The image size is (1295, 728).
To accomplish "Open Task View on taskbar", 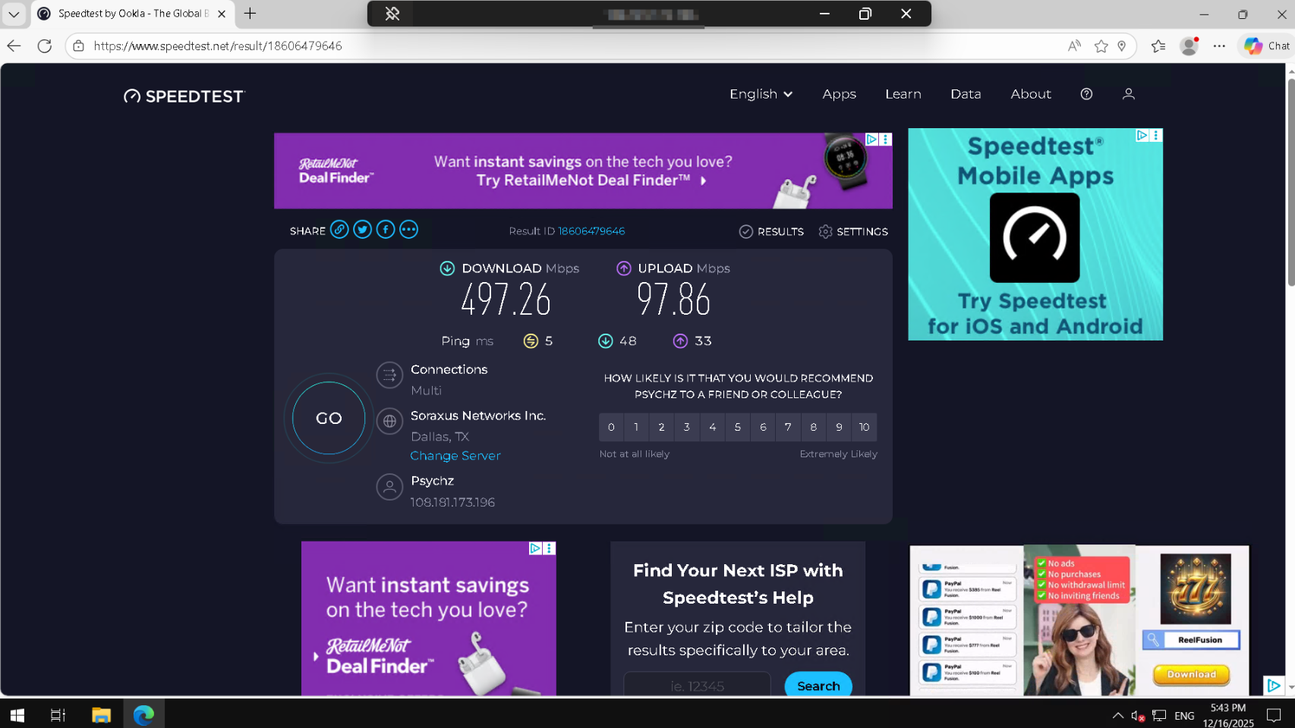I will pos(58,714).
